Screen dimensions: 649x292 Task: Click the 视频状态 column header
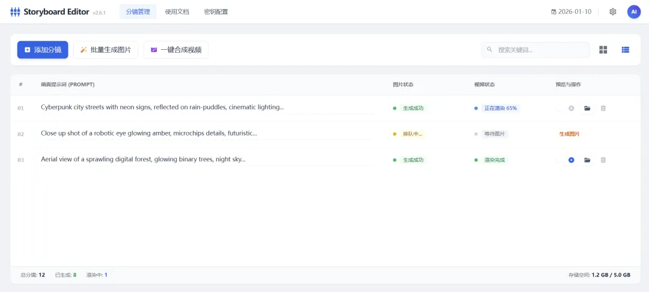coord(485,85)
